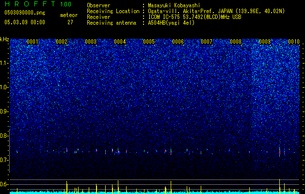Click the meteor count value 27
The image size is (305, 194).
click(x=70, y=22)
